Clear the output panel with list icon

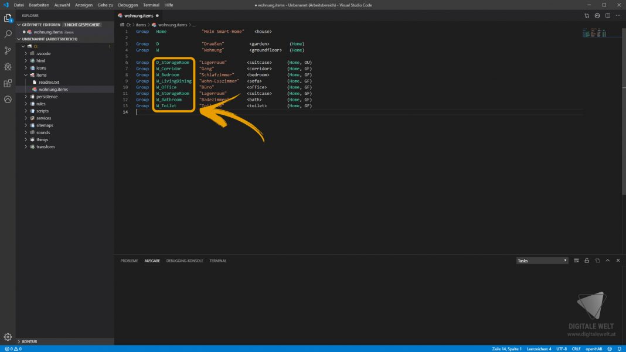tap(576, 261)
